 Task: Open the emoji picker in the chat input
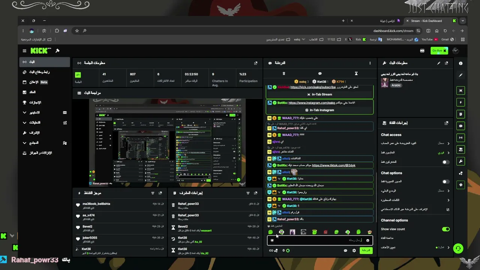[367, 240]
